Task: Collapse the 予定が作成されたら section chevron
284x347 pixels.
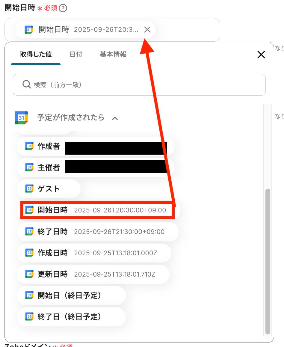Action: coord(115,118)
